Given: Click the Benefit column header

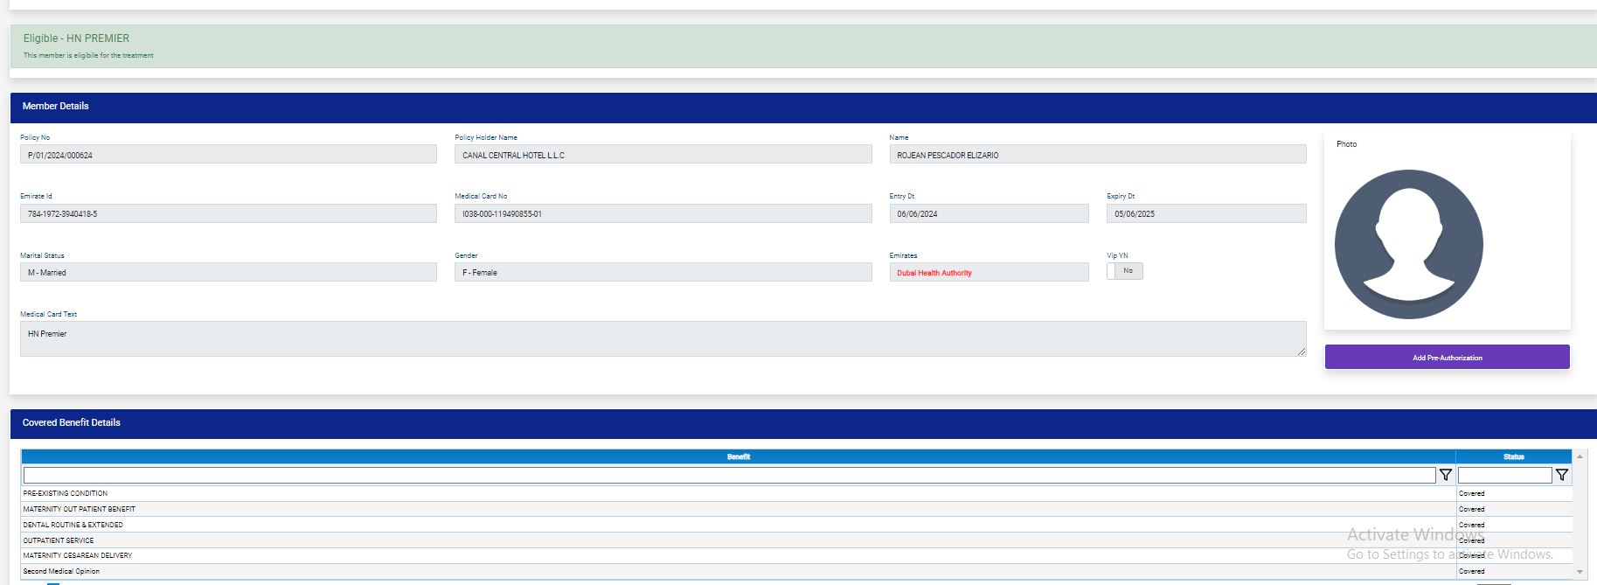Looking at the screenshot, I should (x=739, y=456).
